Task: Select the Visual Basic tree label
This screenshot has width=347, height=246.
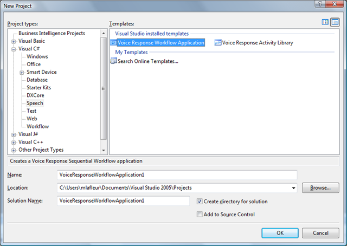Action: click(x=31, y=41)
